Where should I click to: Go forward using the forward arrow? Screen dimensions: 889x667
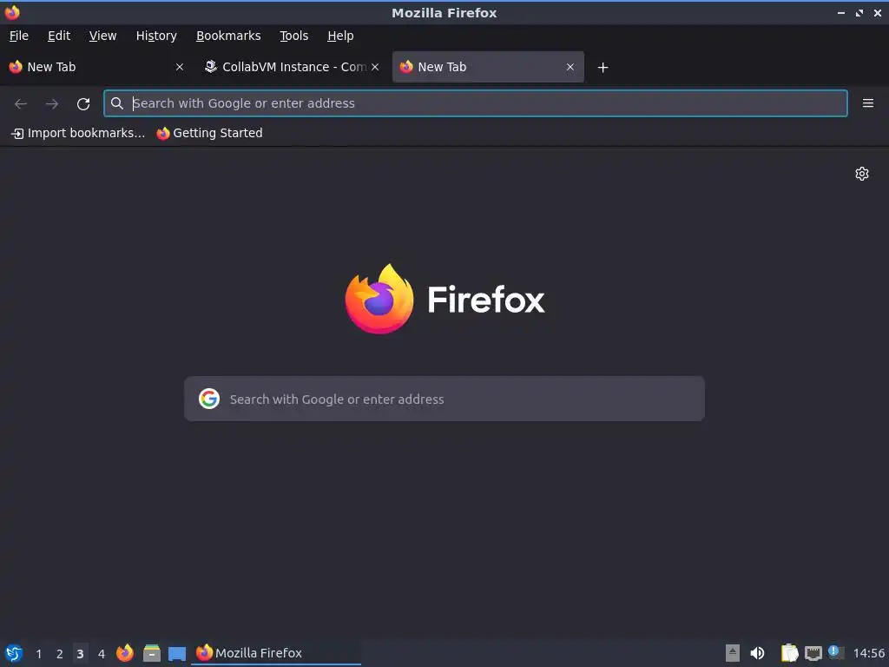point(51,104)
